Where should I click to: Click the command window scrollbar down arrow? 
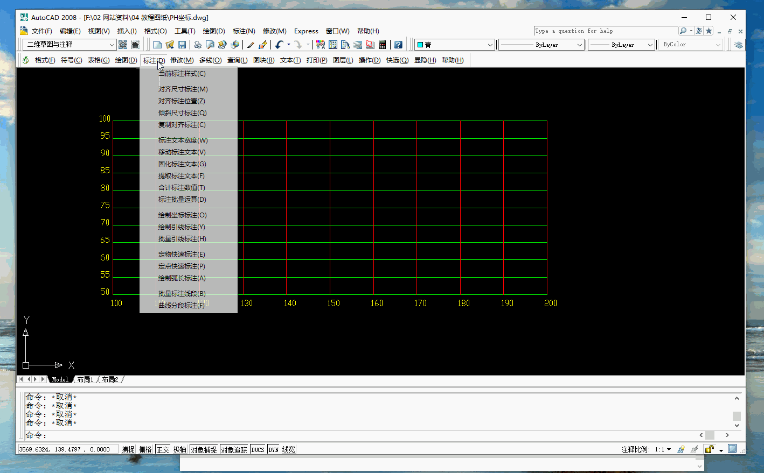(x=737, y=425)
